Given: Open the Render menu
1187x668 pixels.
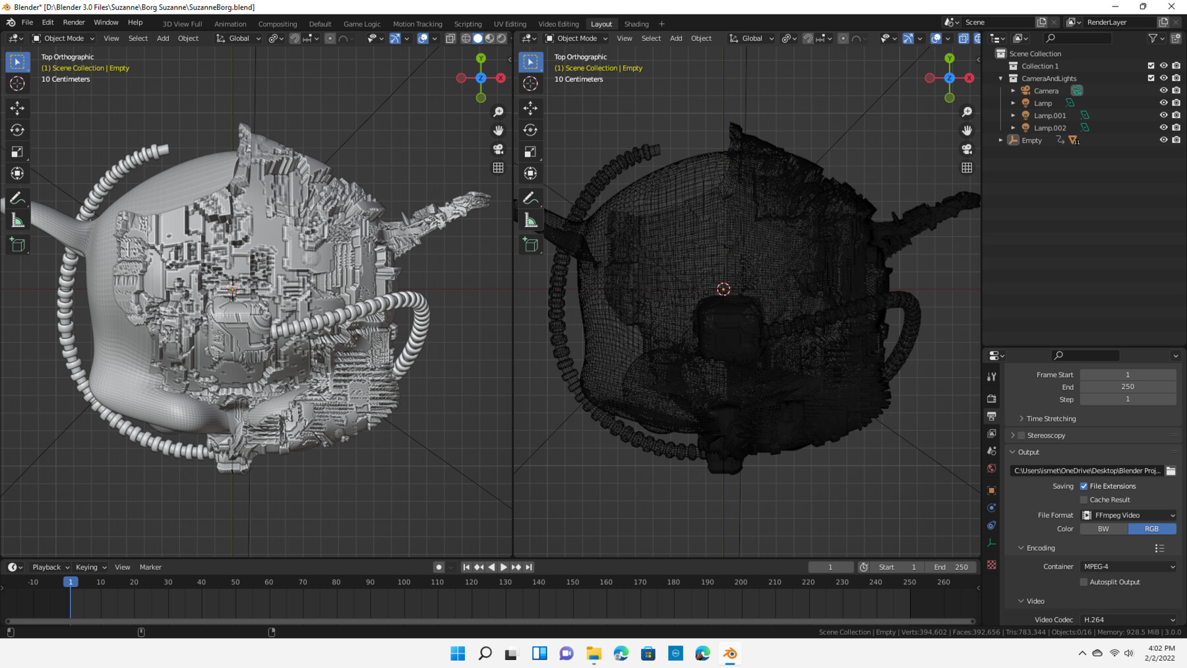Looking at the screenshot, I should 74,22.
